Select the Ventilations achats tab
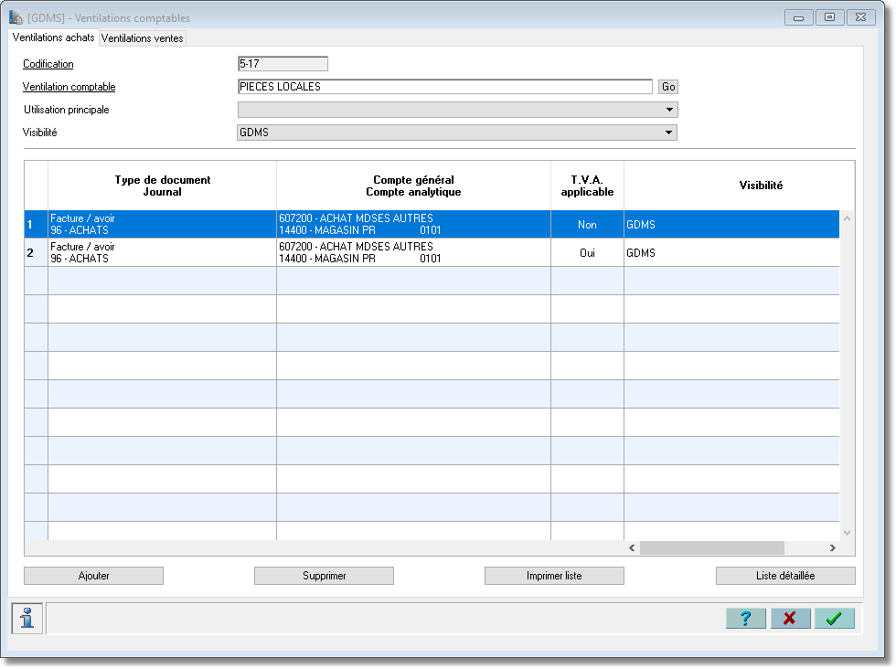Image resolution: width=896 pixels, height=669 pixels. pos(54,37)
